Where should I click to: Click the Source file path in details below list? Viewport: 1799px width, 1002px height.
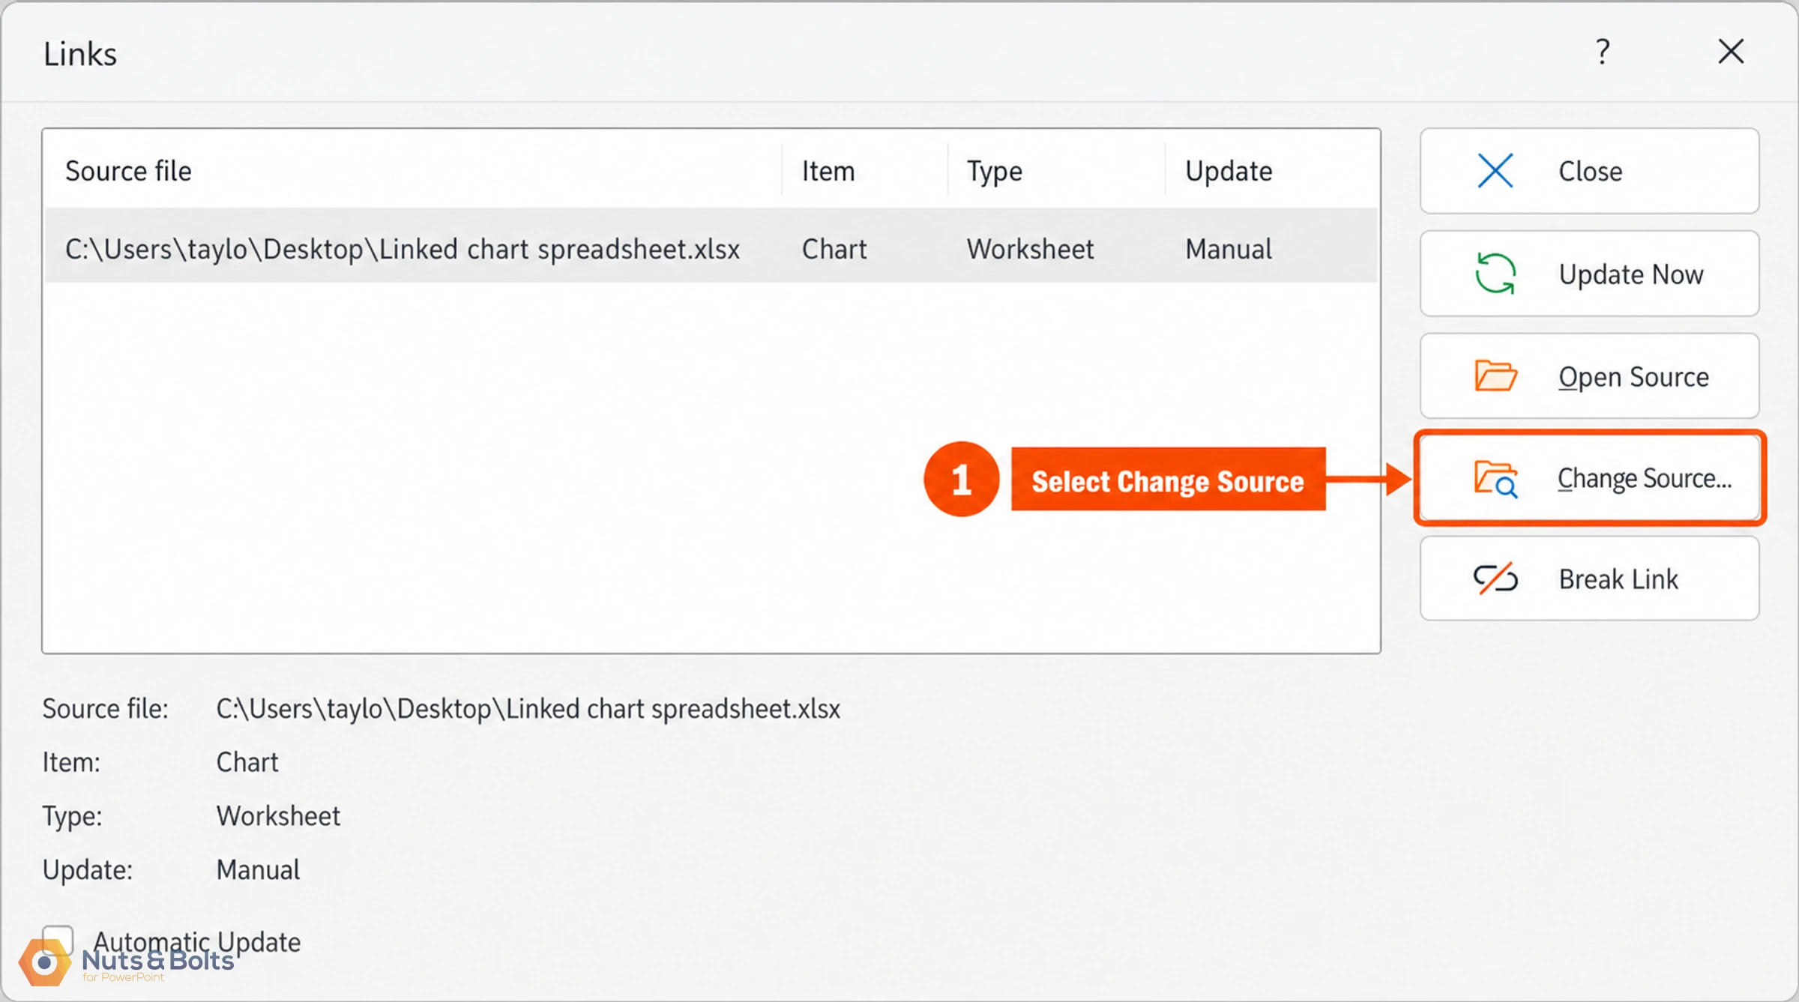[x=528, y=709]
